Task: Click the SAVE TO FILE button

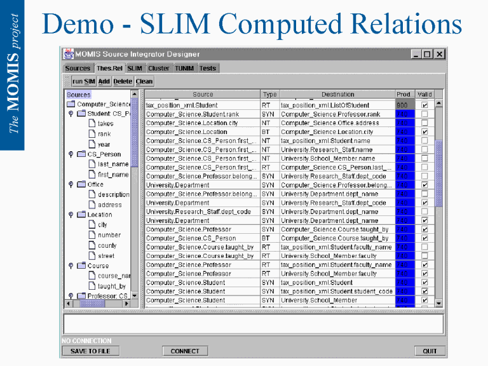Action: click(x=90, y=351)
